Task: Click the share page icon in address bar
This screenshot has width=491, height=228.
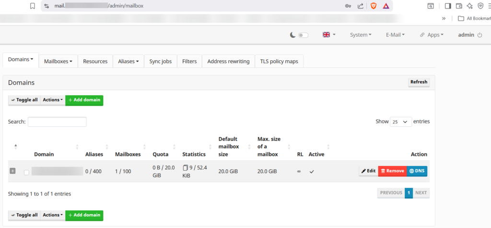Action: pos(360,6)
